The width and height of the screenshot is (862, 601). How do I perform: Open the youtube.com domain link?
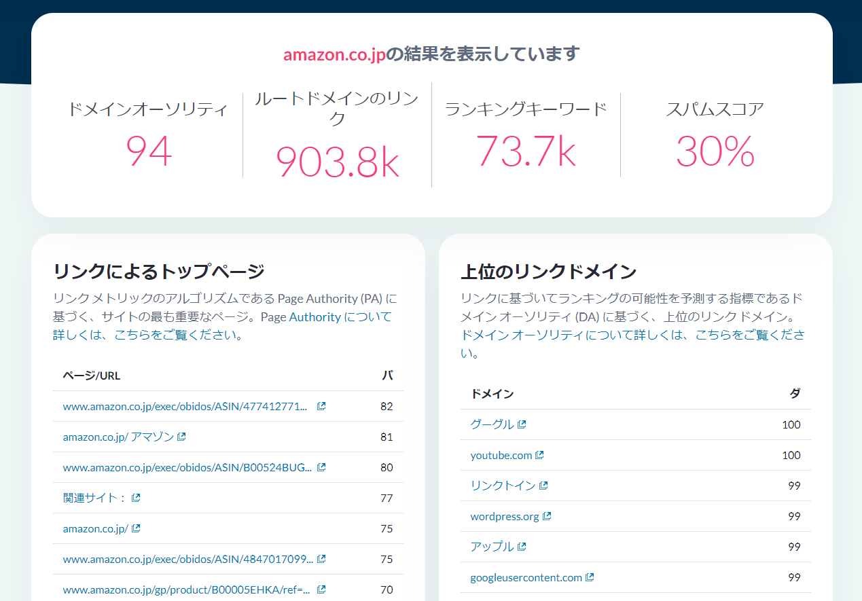click(501, 455)
